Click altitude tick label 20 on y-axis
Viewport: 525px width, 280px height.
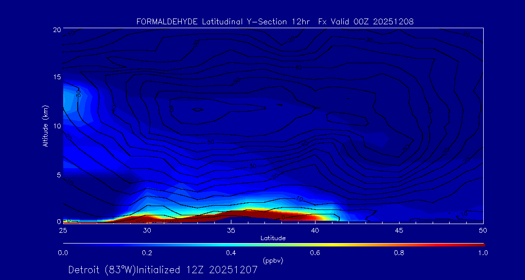[x=55, y=30]
